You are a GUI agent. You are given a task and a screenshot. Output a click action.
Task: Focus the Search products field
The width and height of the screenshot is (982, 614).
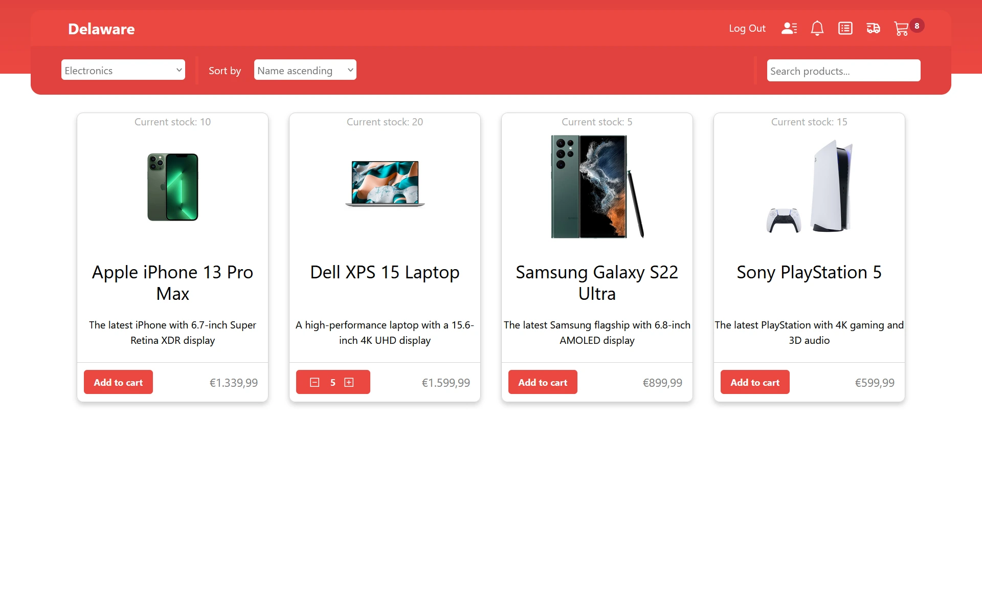click(x=844, y=71)
